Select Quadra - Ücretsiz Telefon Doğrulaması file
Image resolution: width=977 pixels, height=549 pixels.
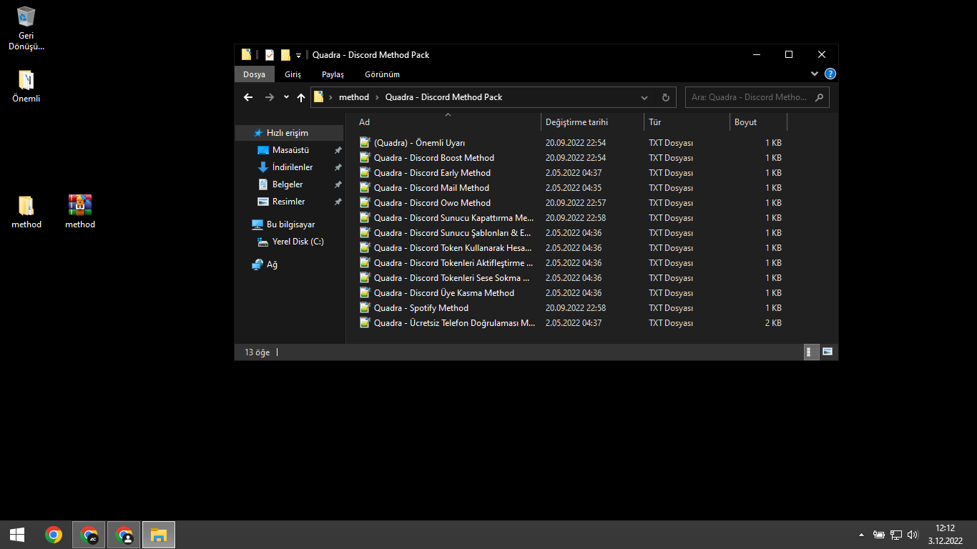pos(571,323)
